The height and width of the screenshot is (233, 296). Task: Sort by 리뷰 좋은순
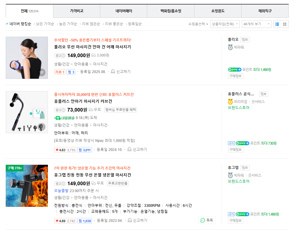pos(114,24)
